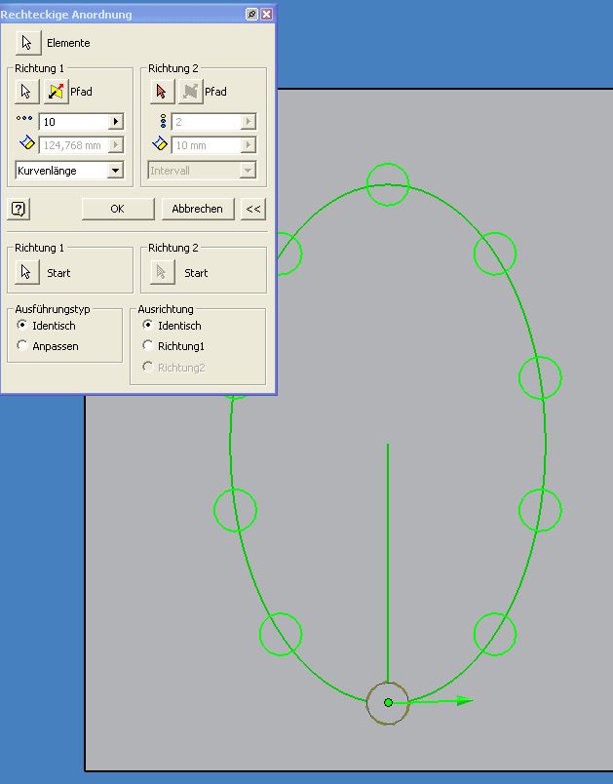Click Richtung 1 Start selection arrow
Screen dimensions: 613x784
coord(27,272)
